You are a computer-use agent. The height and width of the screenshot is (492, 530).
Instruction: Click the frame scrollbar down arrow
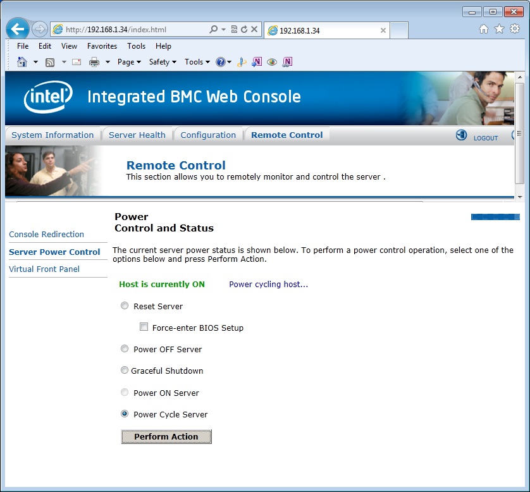519,197
